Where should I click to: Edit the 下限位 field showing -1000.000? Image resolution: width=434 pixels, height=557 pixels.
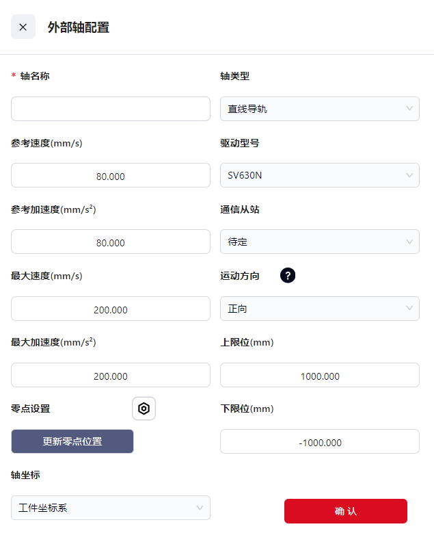[320, 442]
